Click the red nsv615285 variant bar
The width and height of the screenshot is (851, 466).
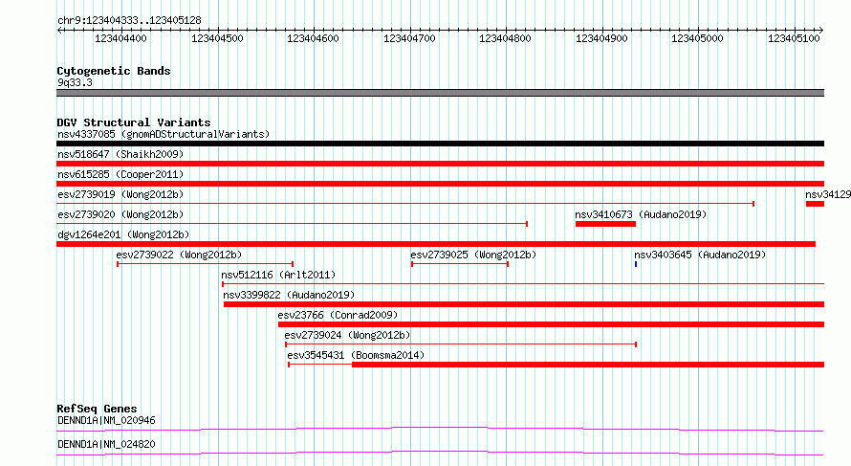click(440, 184)
